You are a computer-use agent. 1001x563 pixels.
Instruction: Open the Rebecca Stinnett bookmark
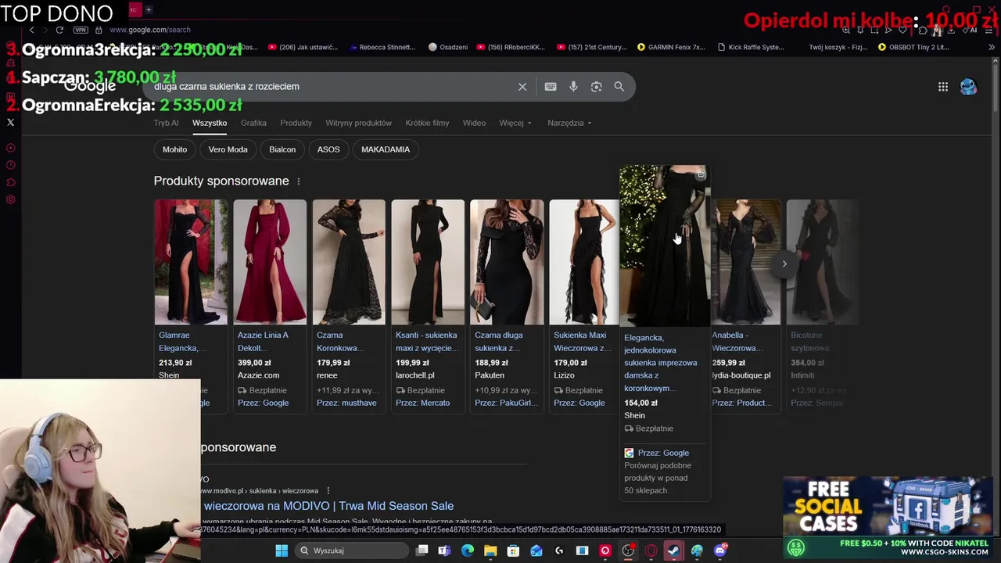tap(382, 47)
